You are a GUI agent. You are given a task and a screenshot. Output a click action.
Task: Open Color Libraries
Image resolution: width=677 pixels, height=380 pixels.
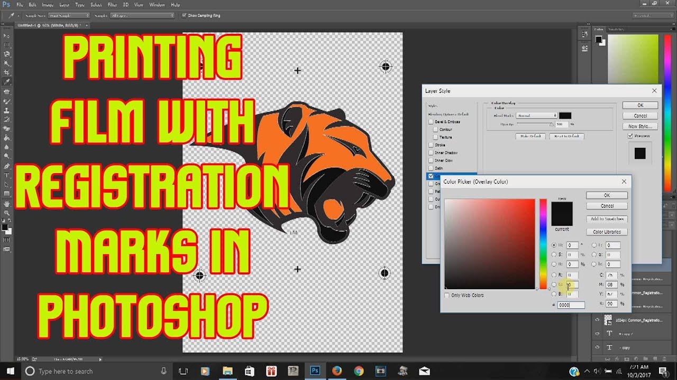pyautogui.click(x=607, y=232)
